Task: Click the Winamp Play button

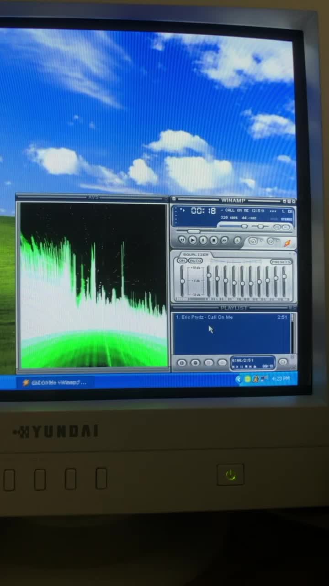Action: (192, 239)
